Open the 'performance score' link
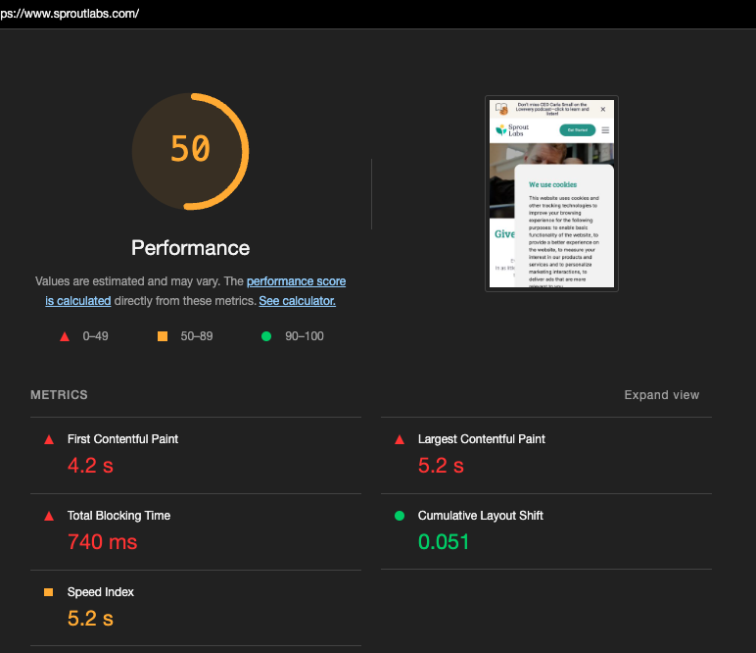Viewport: 756px width, 653px height. point(296,281)
